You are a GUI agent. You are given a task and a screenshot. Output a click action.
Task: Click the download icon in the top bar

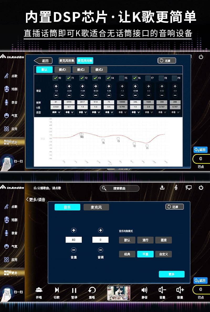(162, 187)
